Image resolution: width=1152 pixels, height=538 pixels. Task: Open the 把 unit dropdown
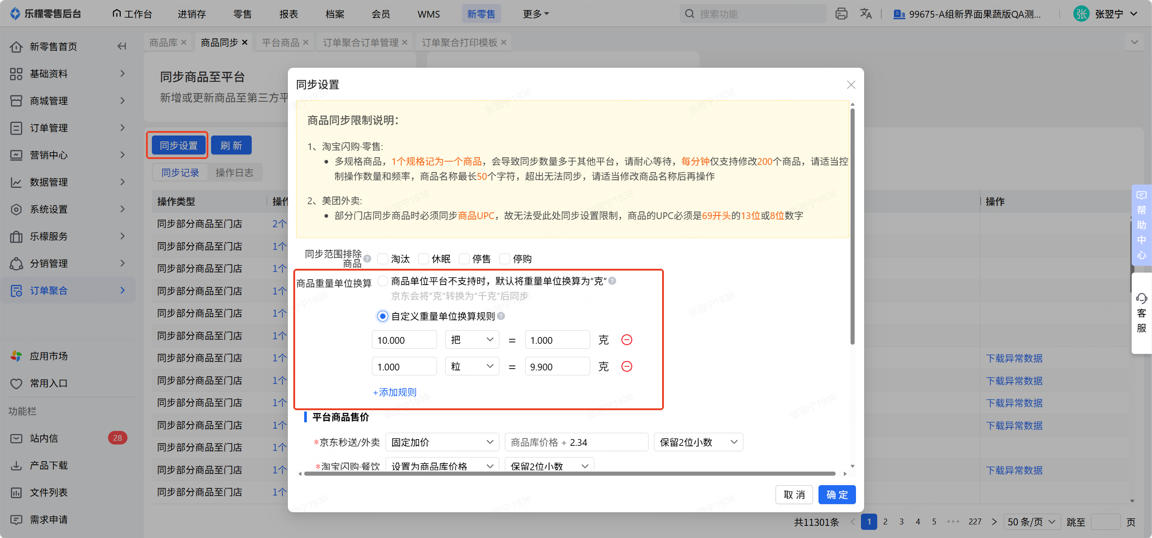click(x=472, y=340)
